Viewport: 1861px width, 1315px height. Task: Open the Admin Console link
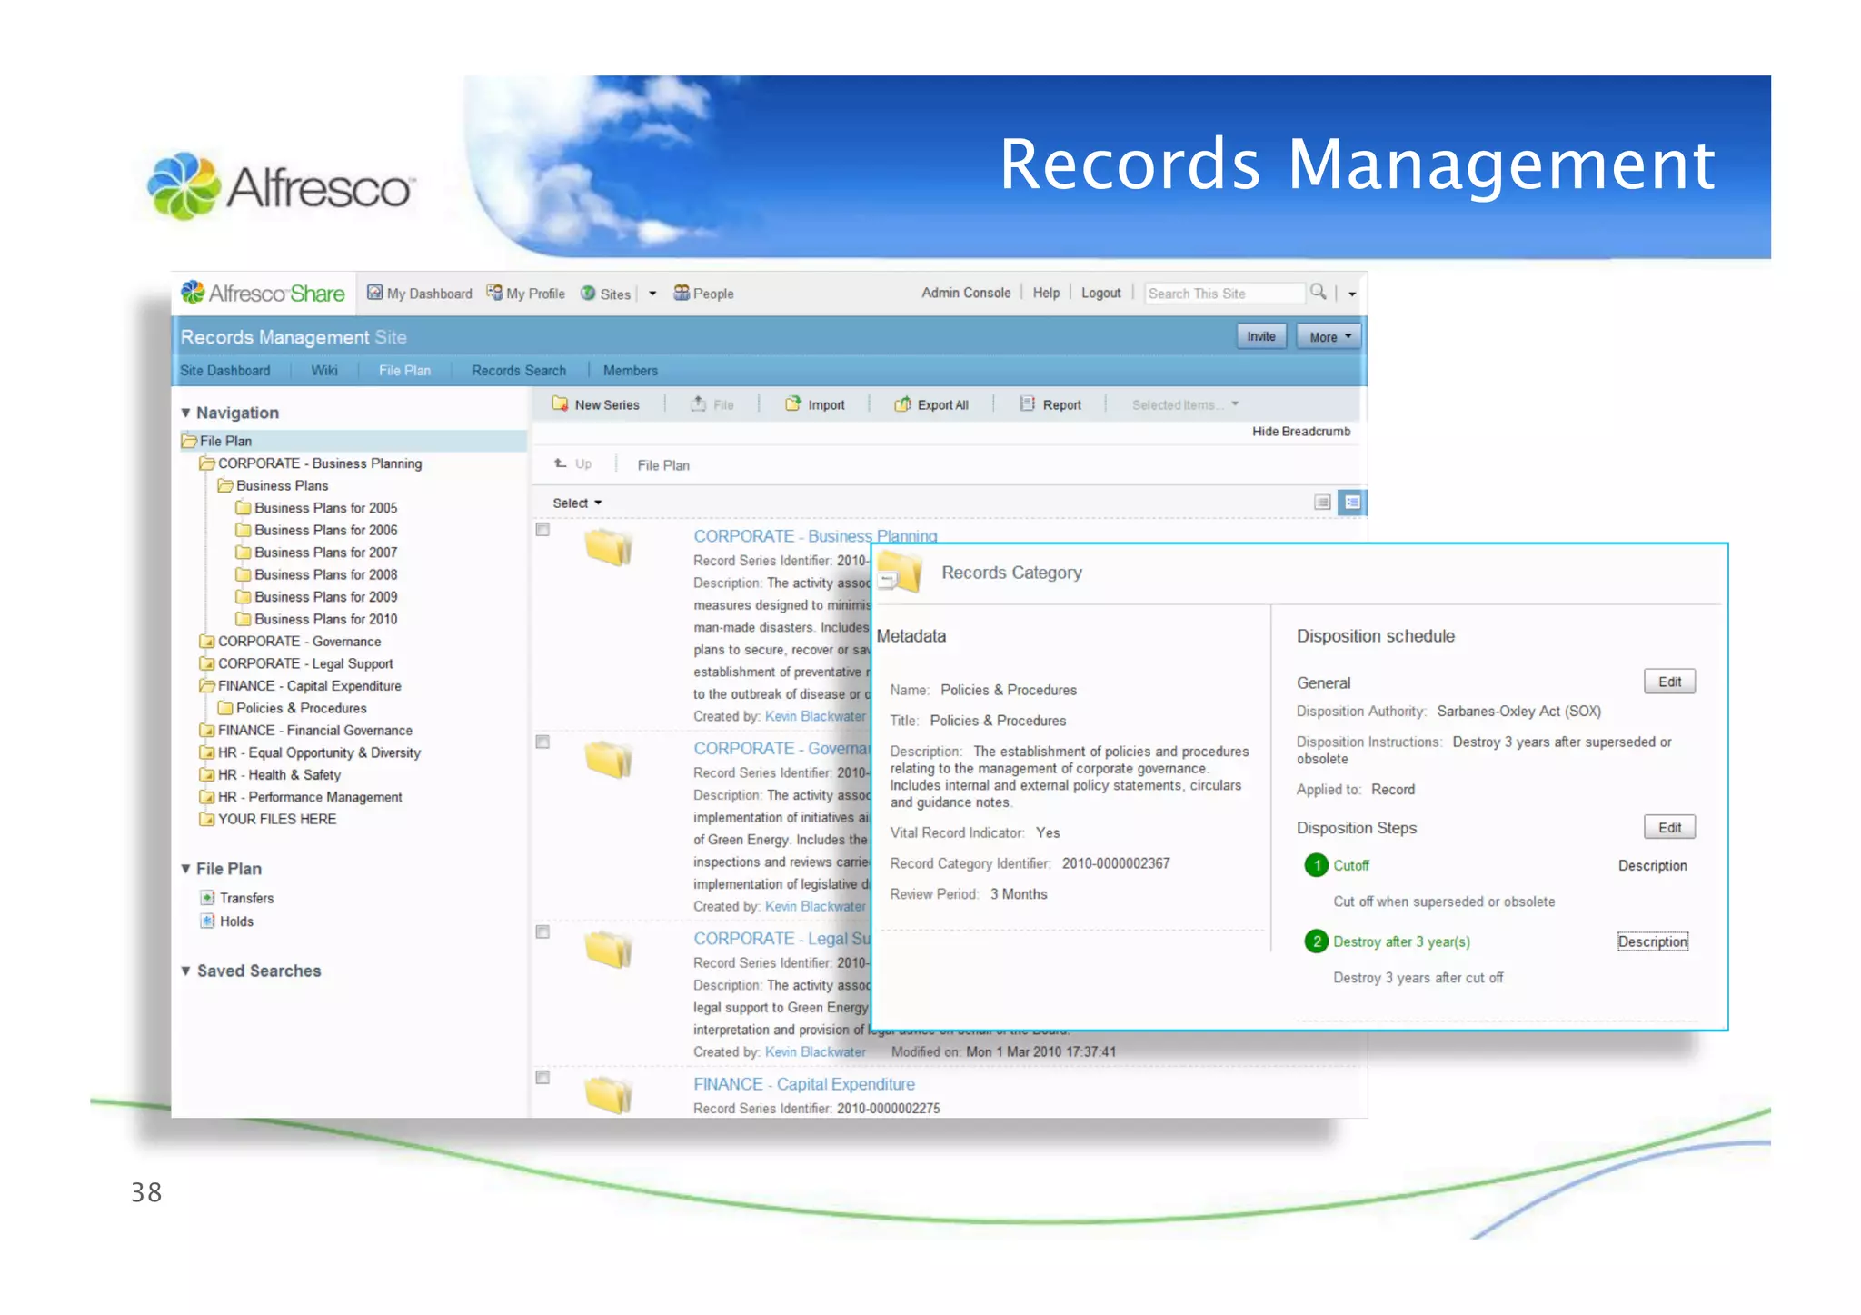[x=966, y=293]
